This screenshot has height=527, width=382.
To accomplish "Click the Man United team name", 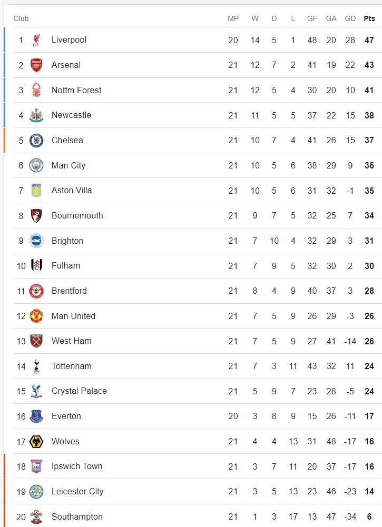I will pos(73,316).
